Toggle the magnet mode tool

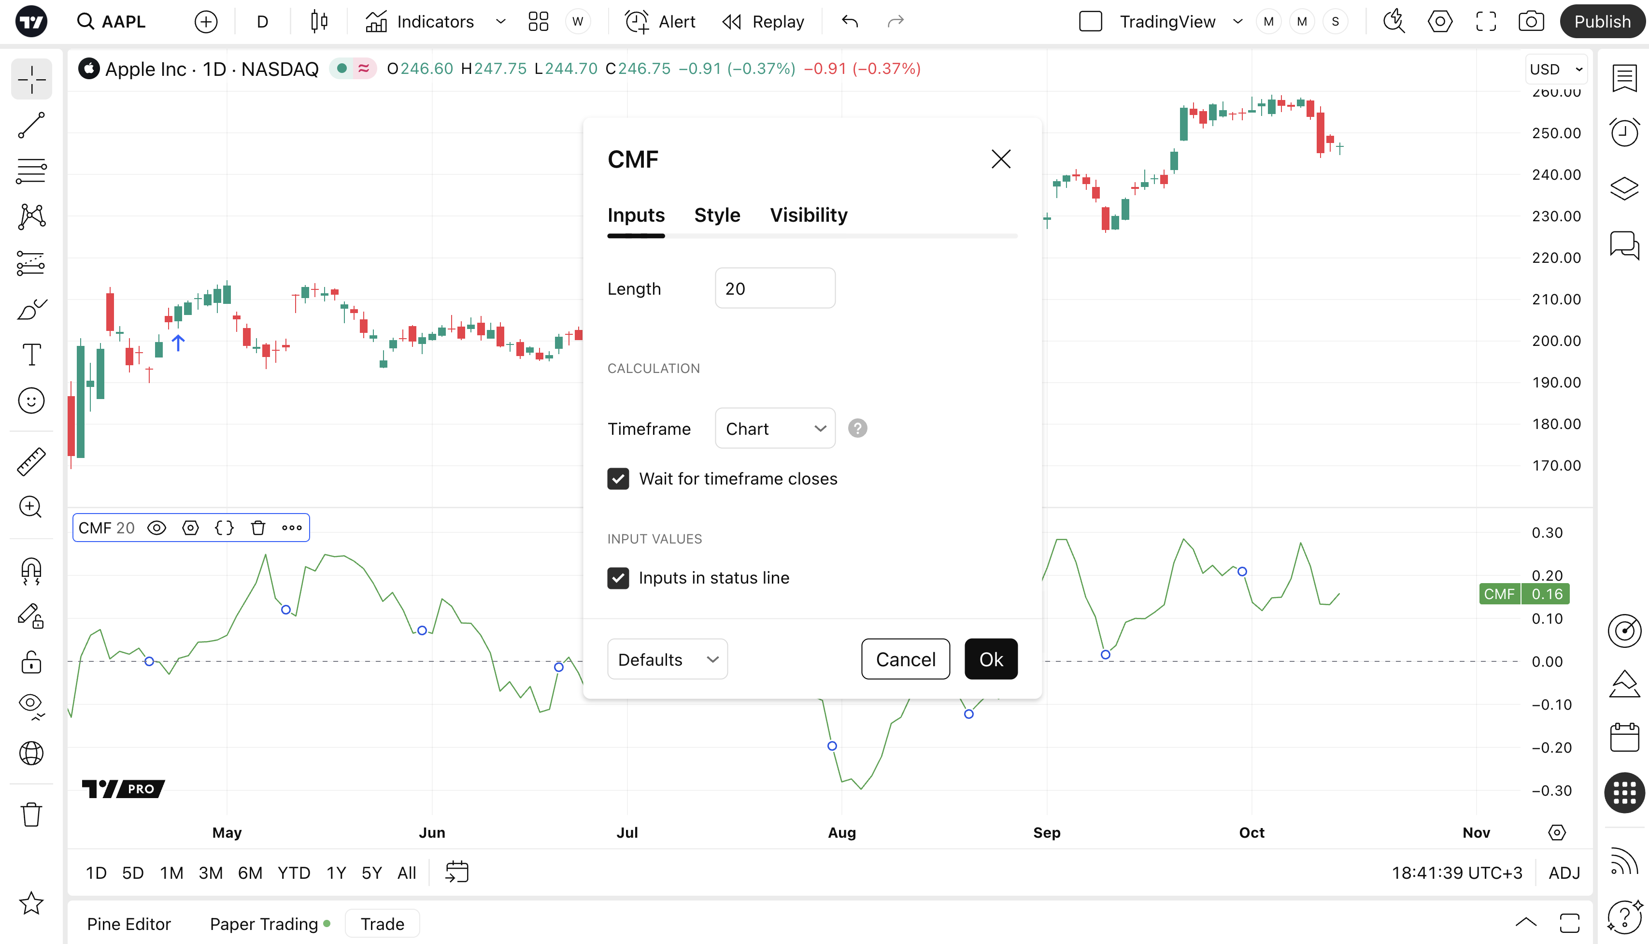pos(31,571)
